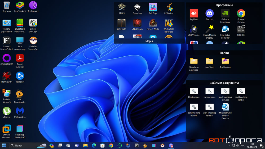Select port knocking kor.bat file
The image size is (265, 149).
coord(241,94)
